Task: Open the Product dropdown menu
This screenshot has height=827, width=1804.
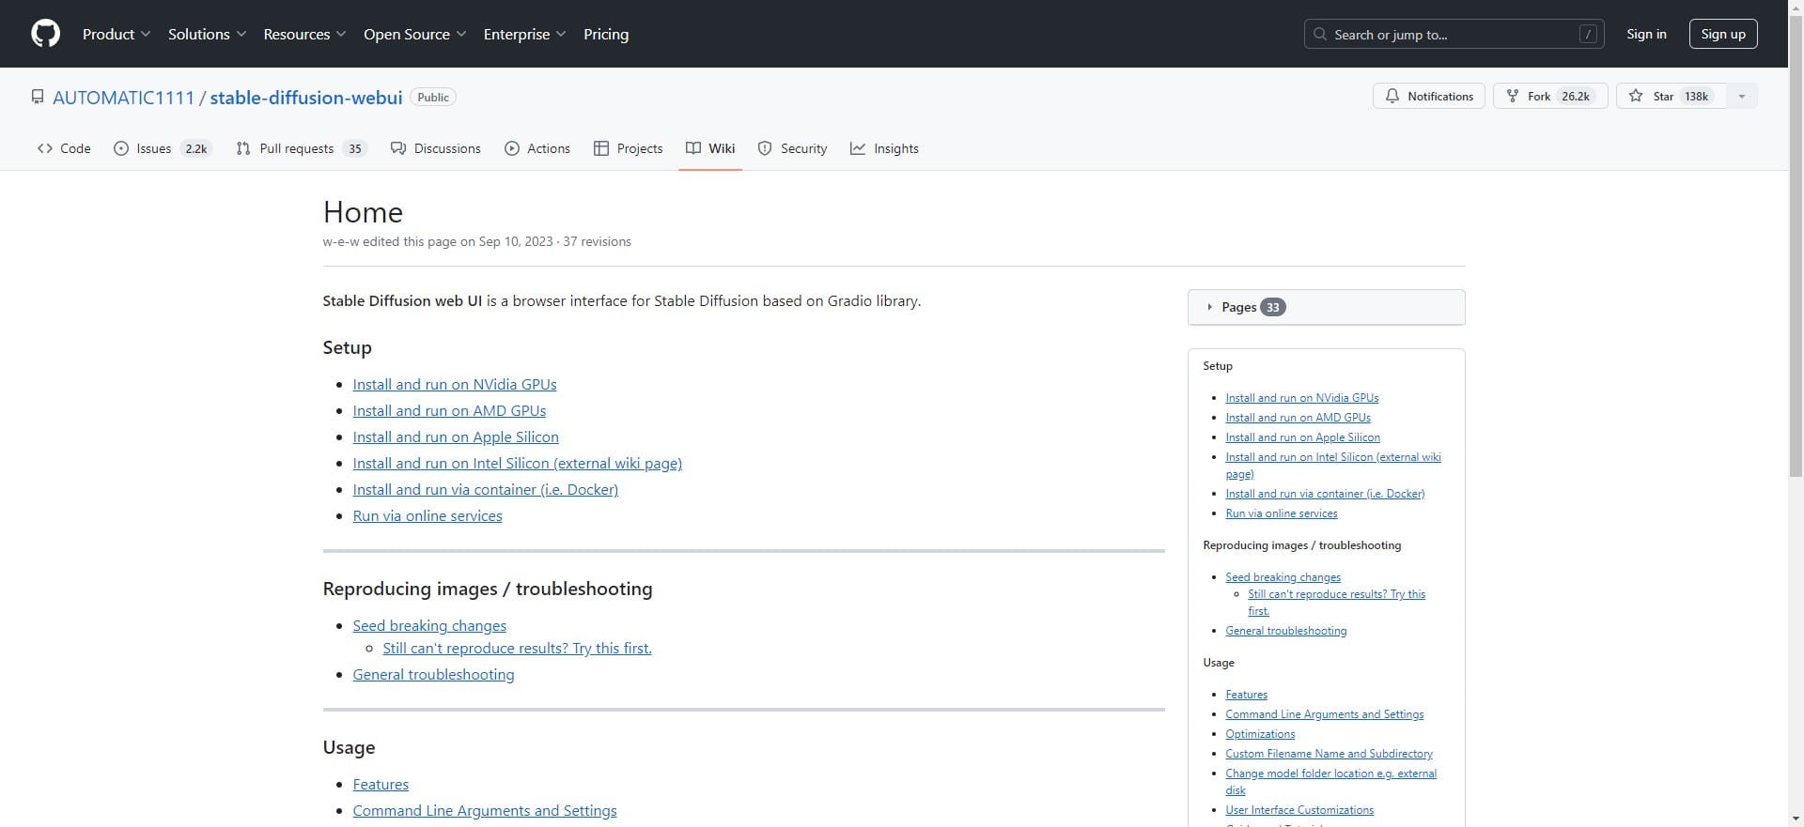Action: pos(117,34)
